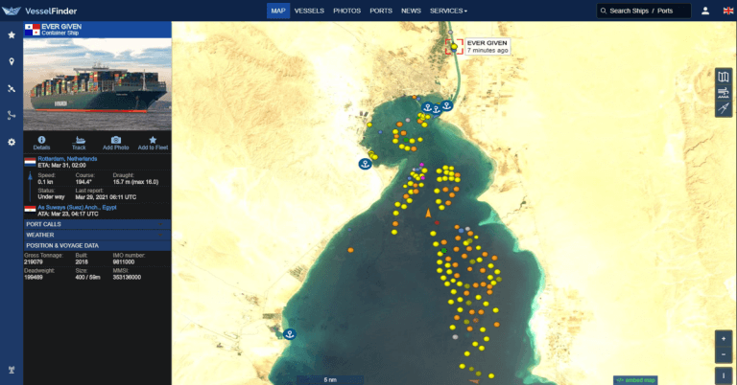The image size is (737, 385).
Task: Click the Panama flag beside EVER GIVEN
Action: (x=33, y=30)
